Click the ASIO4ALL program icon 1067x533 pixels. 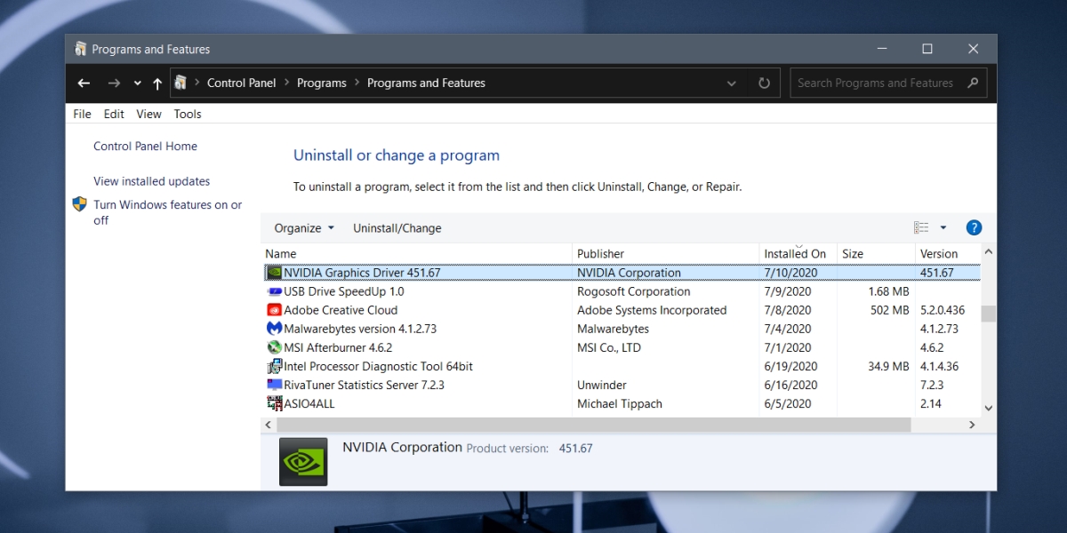[275, 403]
